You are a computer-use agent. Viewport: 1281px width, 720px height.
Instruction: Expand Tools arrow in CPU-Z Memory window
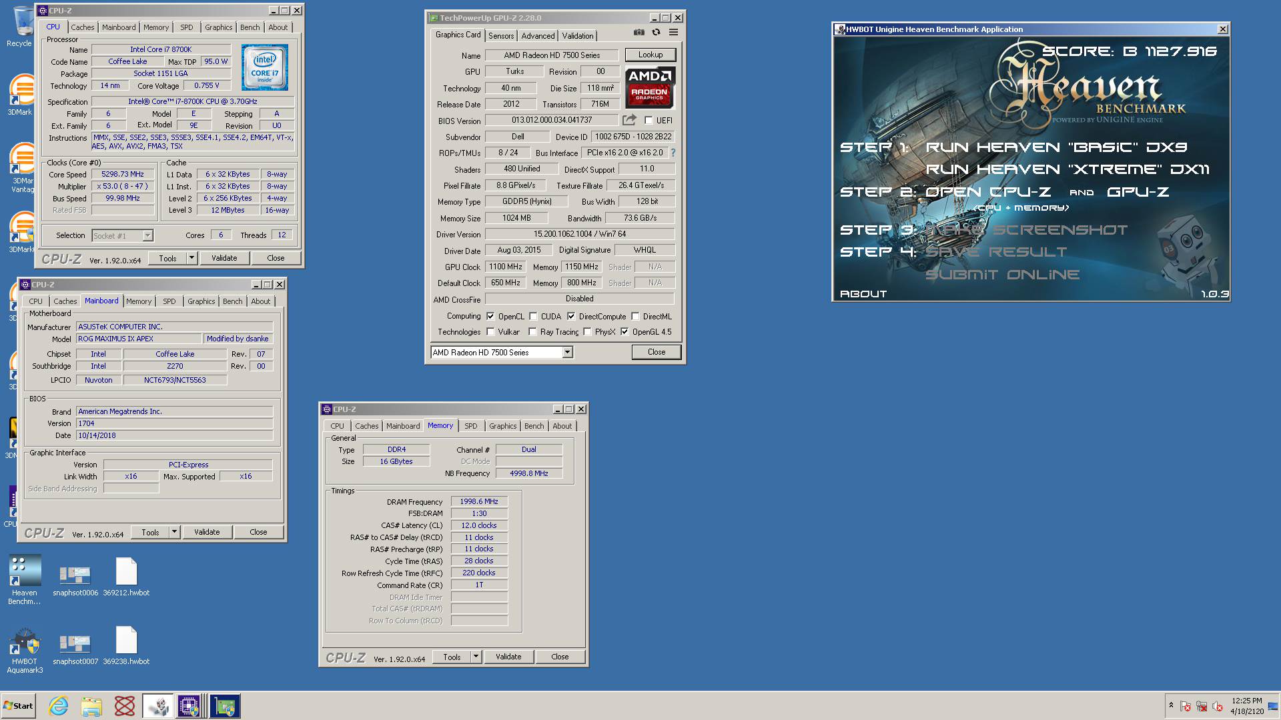(476, 657)
